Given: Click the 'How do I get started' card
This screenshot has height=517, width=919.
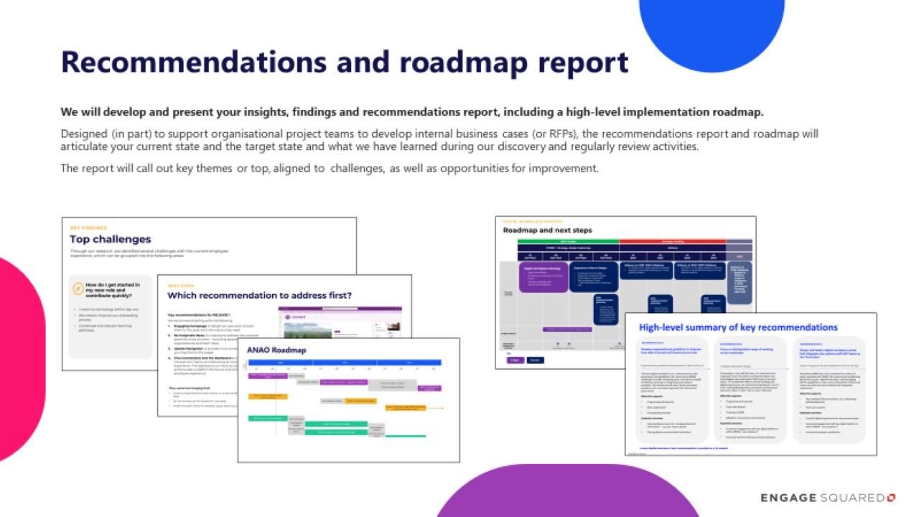Looking at the screenshot, I should point(111,317).
